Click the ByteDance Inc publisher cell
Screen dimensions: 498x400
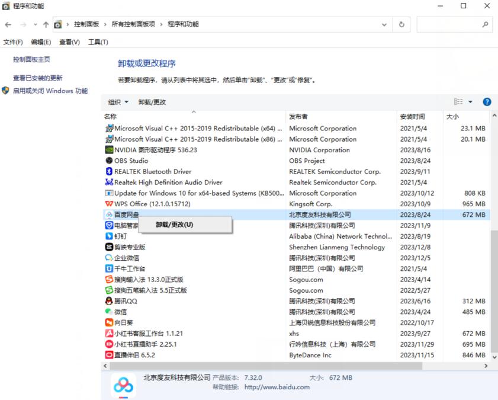(x=310, y=355)
